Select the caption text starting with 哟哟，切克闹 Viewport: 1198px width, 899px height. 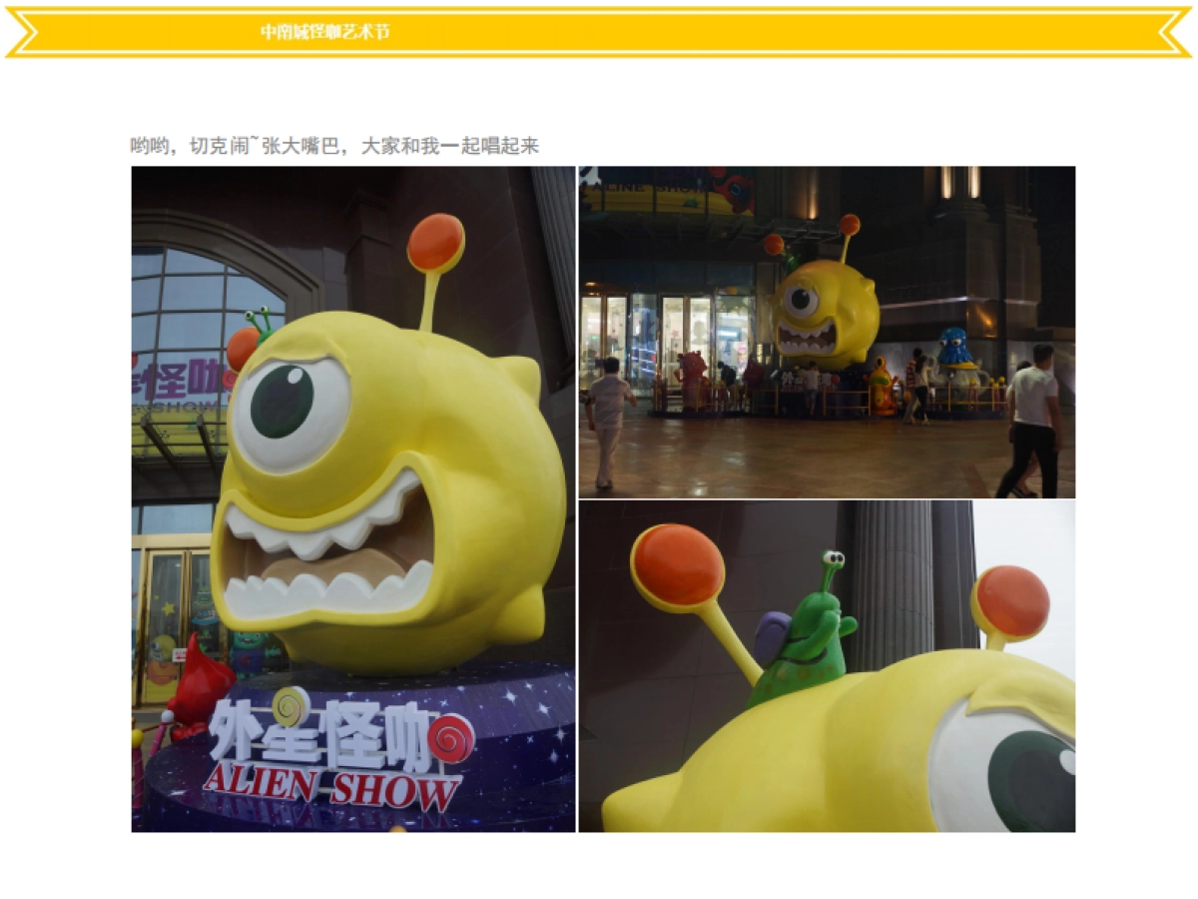pos(334,146)
